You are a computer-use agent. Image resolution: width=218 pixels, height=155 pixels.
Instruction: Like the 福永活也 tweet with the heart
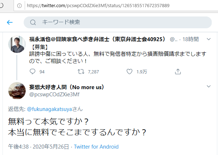tap(130, 72)
